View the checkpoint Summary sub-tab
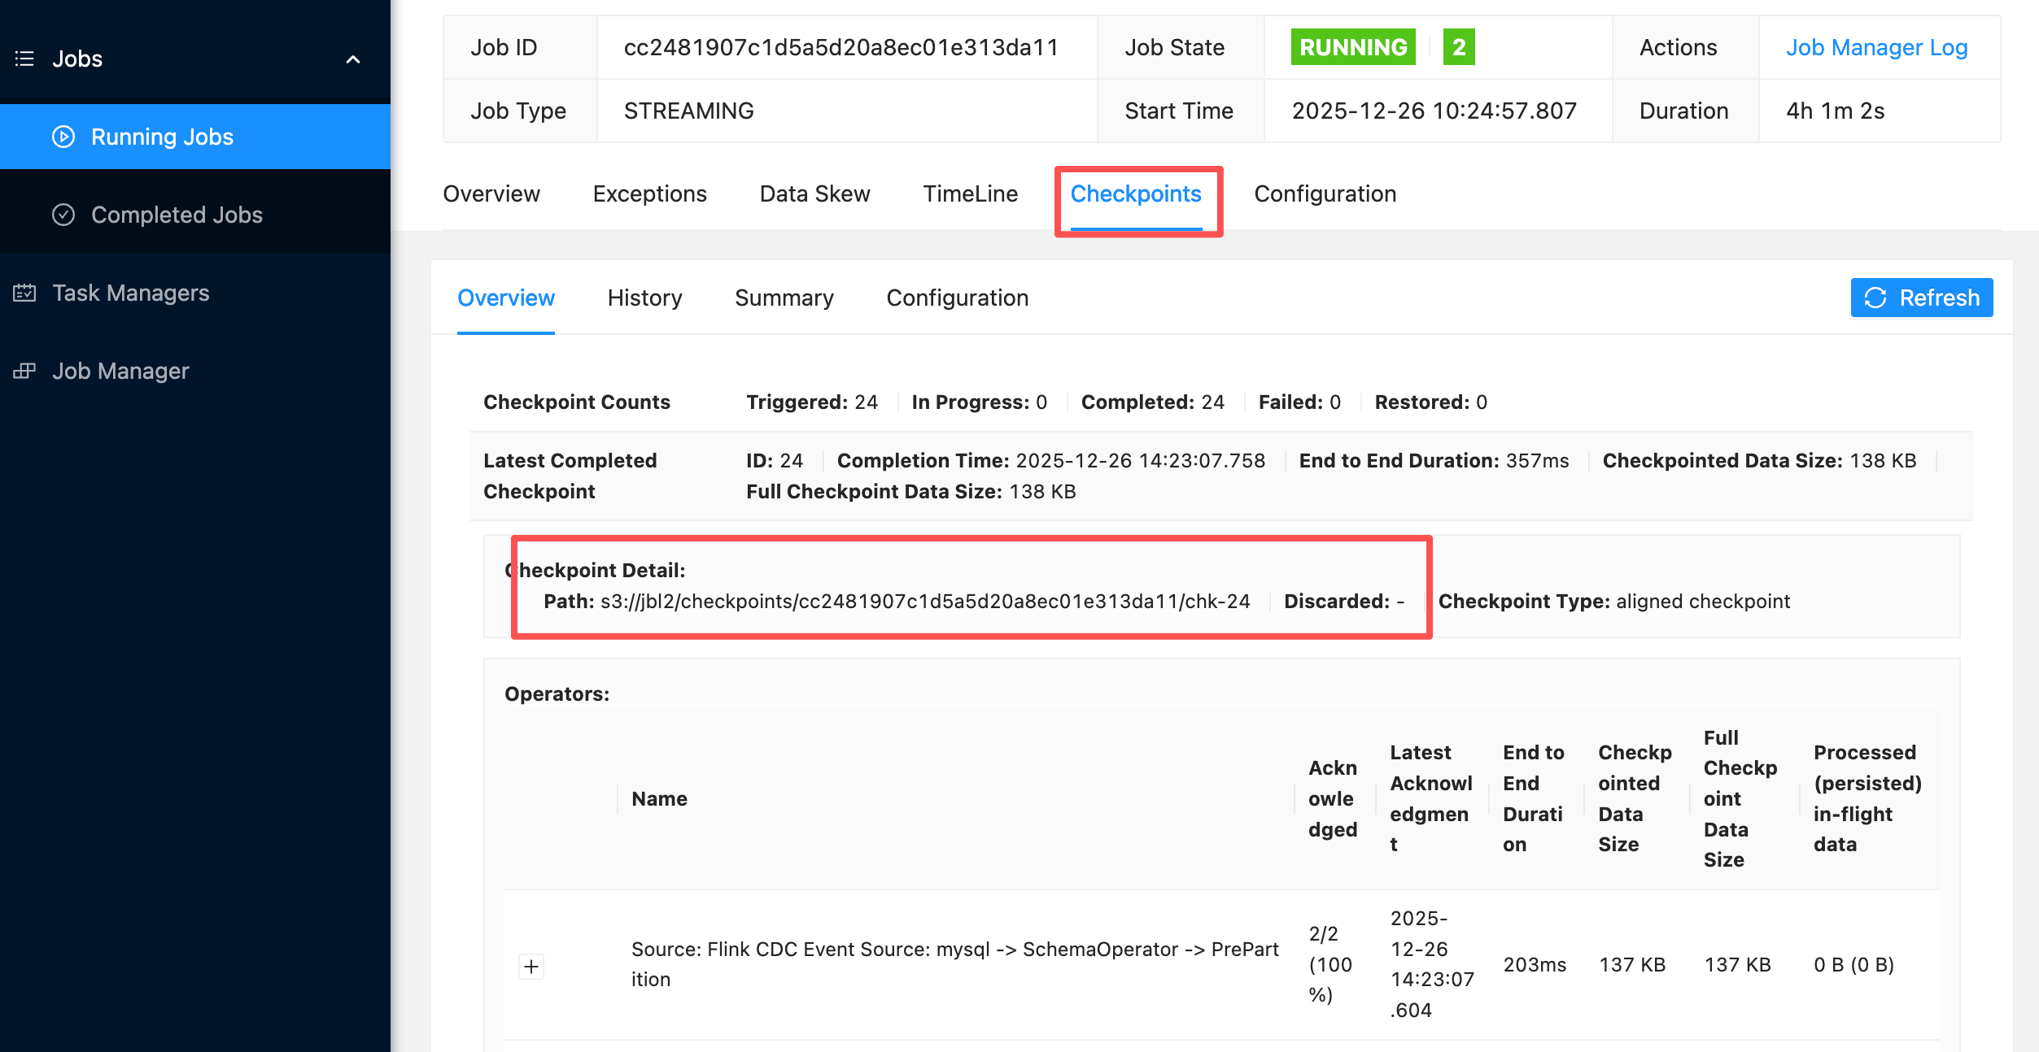The height and width of the screenshot is (1052, 2039). [784, 298]
